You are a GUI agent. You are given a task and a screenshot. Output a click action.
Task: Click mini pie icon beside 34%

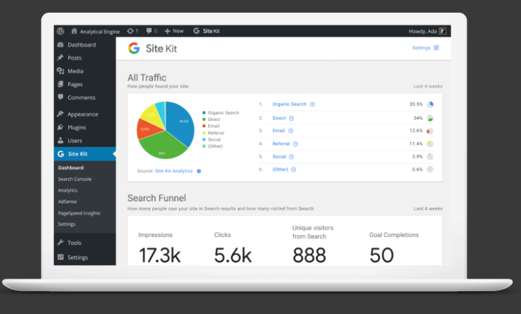pyautogui.click(x=430, y=118)
